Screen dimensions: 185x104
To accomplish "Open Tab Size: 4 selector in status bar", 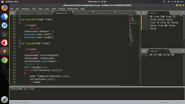I will click(164, 102).
